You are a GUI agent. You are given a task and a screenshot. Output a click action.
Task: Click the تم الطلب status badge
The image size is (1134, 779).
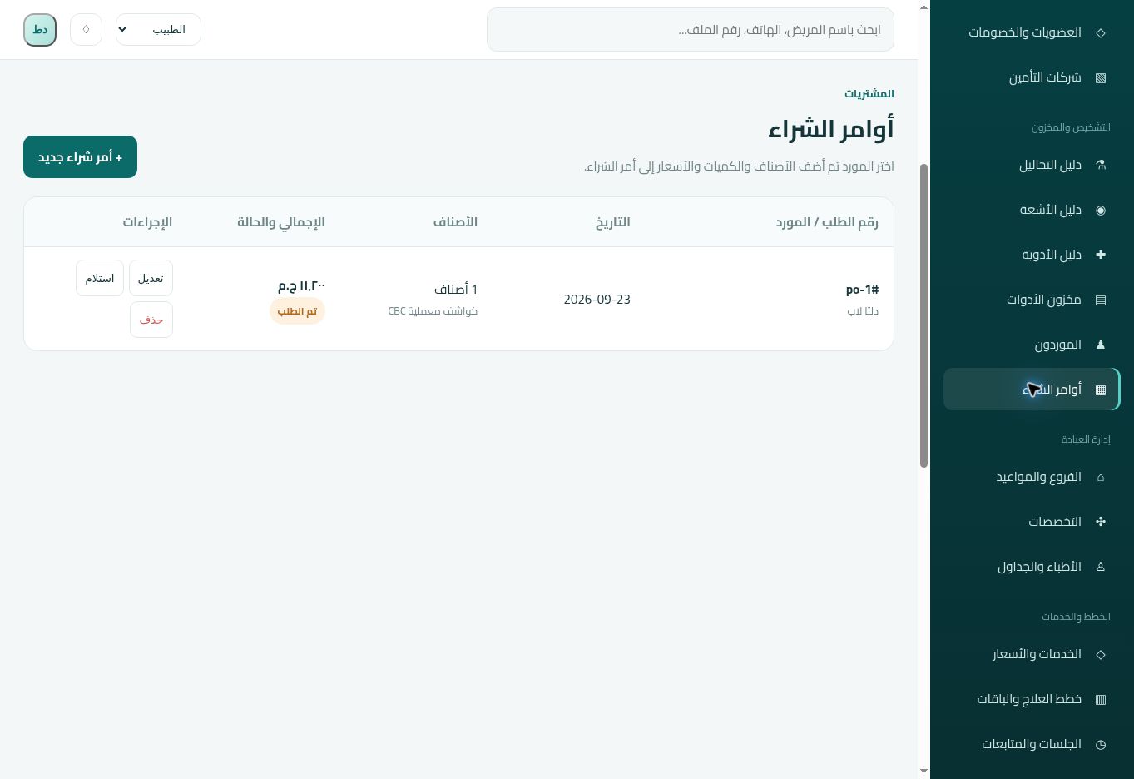297,311
